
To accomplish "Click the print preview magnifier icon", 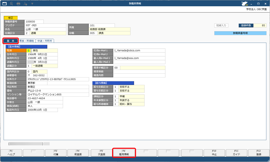I will click(12, 3).
